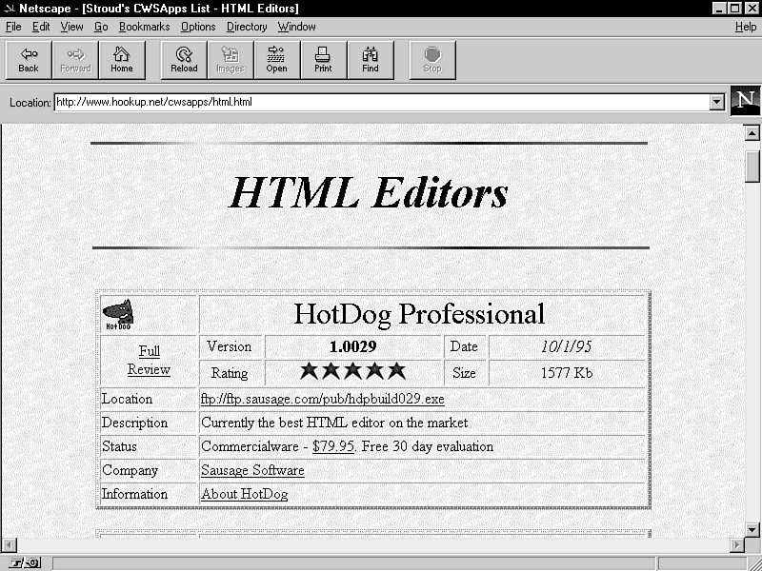The height and width of the screenshot is (571, 762).
Task: Click the Forward toolbar button
Action: coord(75,60)
